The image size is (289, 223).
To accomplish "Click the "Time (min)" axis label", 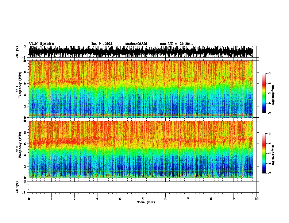I will [146, 202].
